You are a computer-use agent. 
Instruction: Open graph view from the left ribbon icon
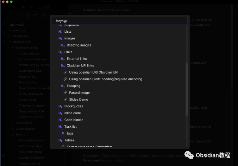coord(3,33)
